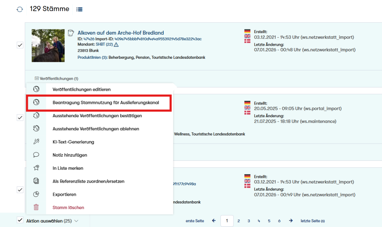
Task: Toggle the second entry's row checkbox
Action: (x=20, y=118)
